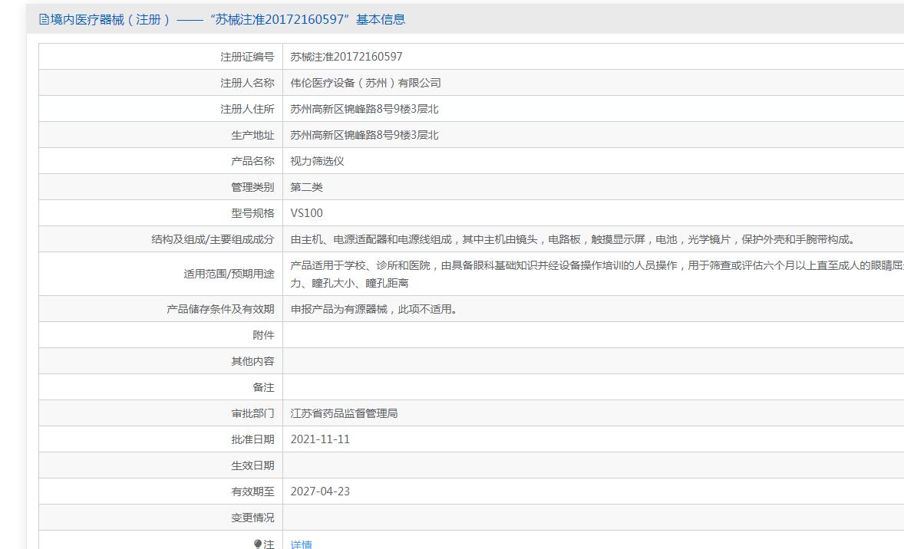Click the 注册证编号 label
Image resolution: width=904 pixels, height=549 pixels.
pos(247,57)
